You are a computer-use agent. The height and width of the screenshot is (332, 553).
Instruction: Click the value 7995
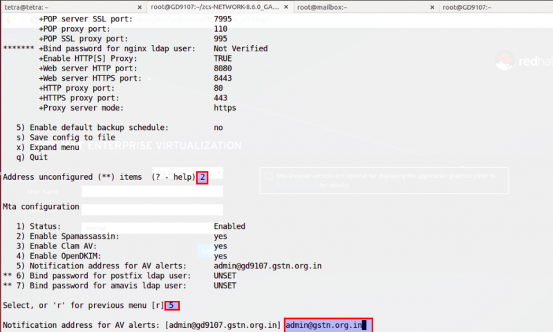[223, 19]
